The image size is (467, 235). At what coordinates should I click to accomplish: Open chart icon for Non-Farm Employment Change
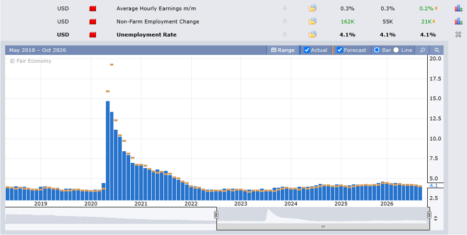pos(458,22)
